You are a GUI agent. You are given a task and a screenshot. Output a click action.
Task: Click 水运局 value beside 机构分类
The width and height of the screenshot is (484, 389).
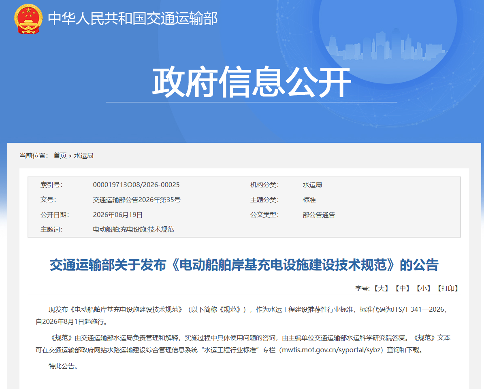(x=312, y=185)
